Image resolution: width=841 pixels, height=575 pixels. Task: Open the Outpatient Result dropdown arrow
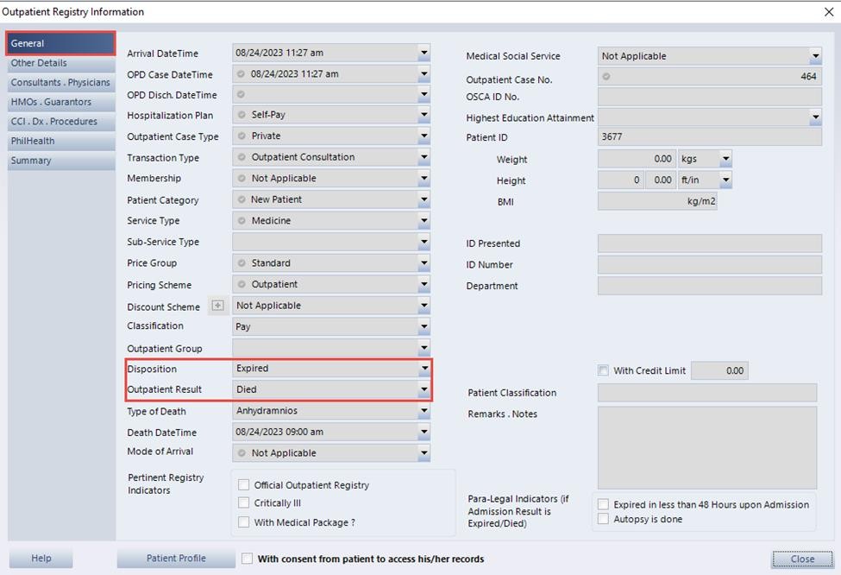(424, 389)
